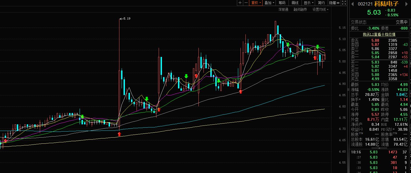This screenshot has height=173, width=411.
Task: Select the 卖三 5.06 ask row
Action: (x=379, y=49)
